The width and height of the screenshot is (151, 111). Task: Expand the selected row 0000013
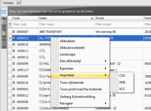point(14,38)
